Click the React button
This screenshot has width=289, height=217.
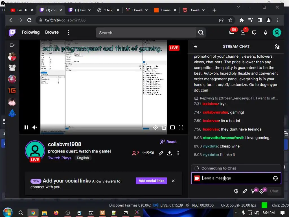[168, 142]
